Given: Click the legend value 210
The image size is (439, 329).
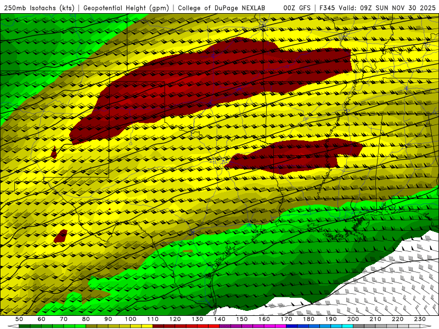Looking at the screenshot, I should click(375, 319).
